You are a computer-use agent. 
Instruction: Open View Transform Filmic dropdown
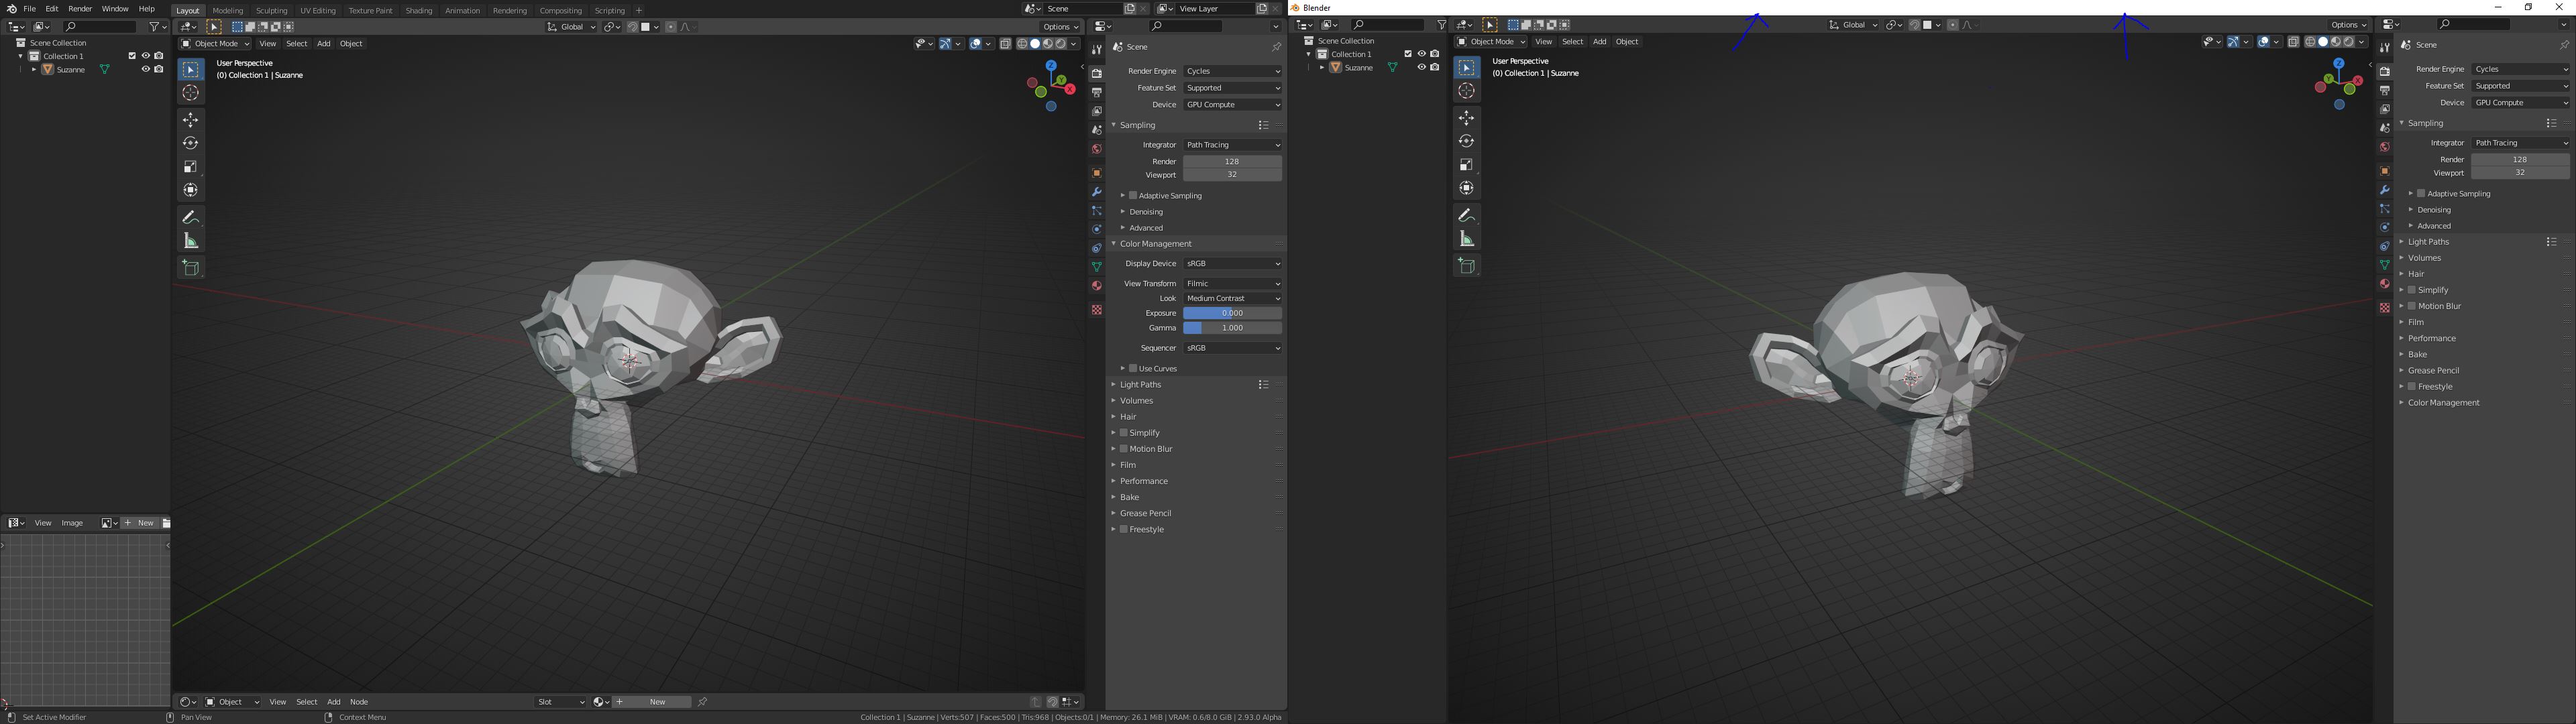1232,284
